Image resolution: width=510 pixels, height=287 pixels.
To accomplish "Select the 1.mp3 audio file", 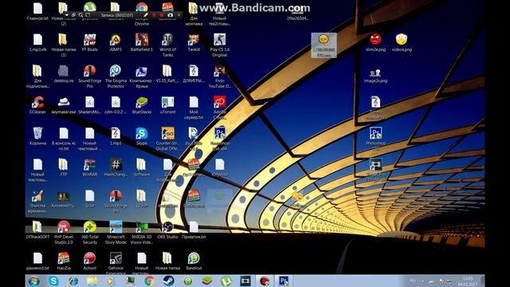I will click(116, 136).
